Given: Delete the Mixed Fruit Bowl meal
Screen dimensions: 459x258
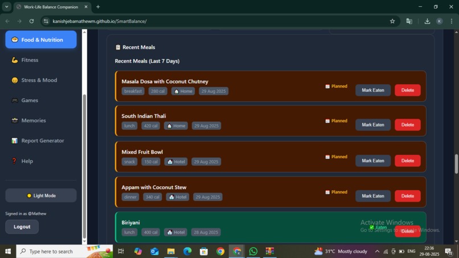Looking at the screenshot, I should 408,161.
